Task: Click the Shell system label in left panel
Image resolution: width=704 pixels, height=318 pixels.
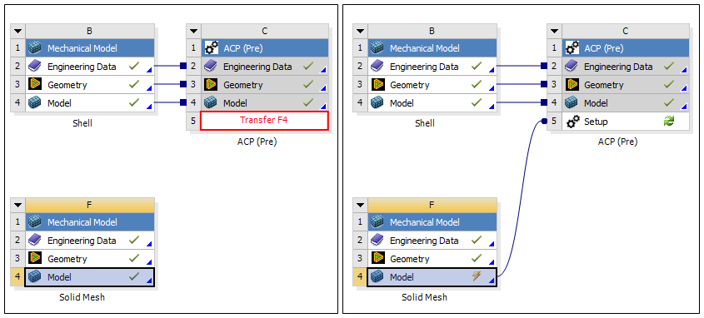Action: [82, 123]
